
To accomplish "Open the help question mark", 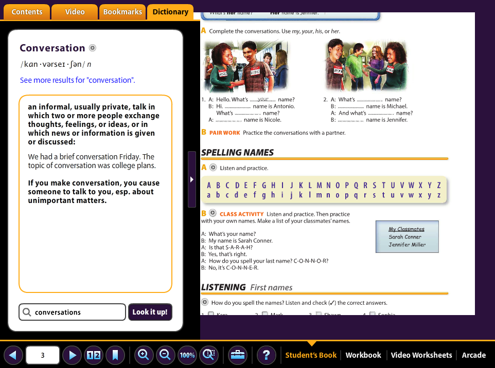I will pos(266,355).
